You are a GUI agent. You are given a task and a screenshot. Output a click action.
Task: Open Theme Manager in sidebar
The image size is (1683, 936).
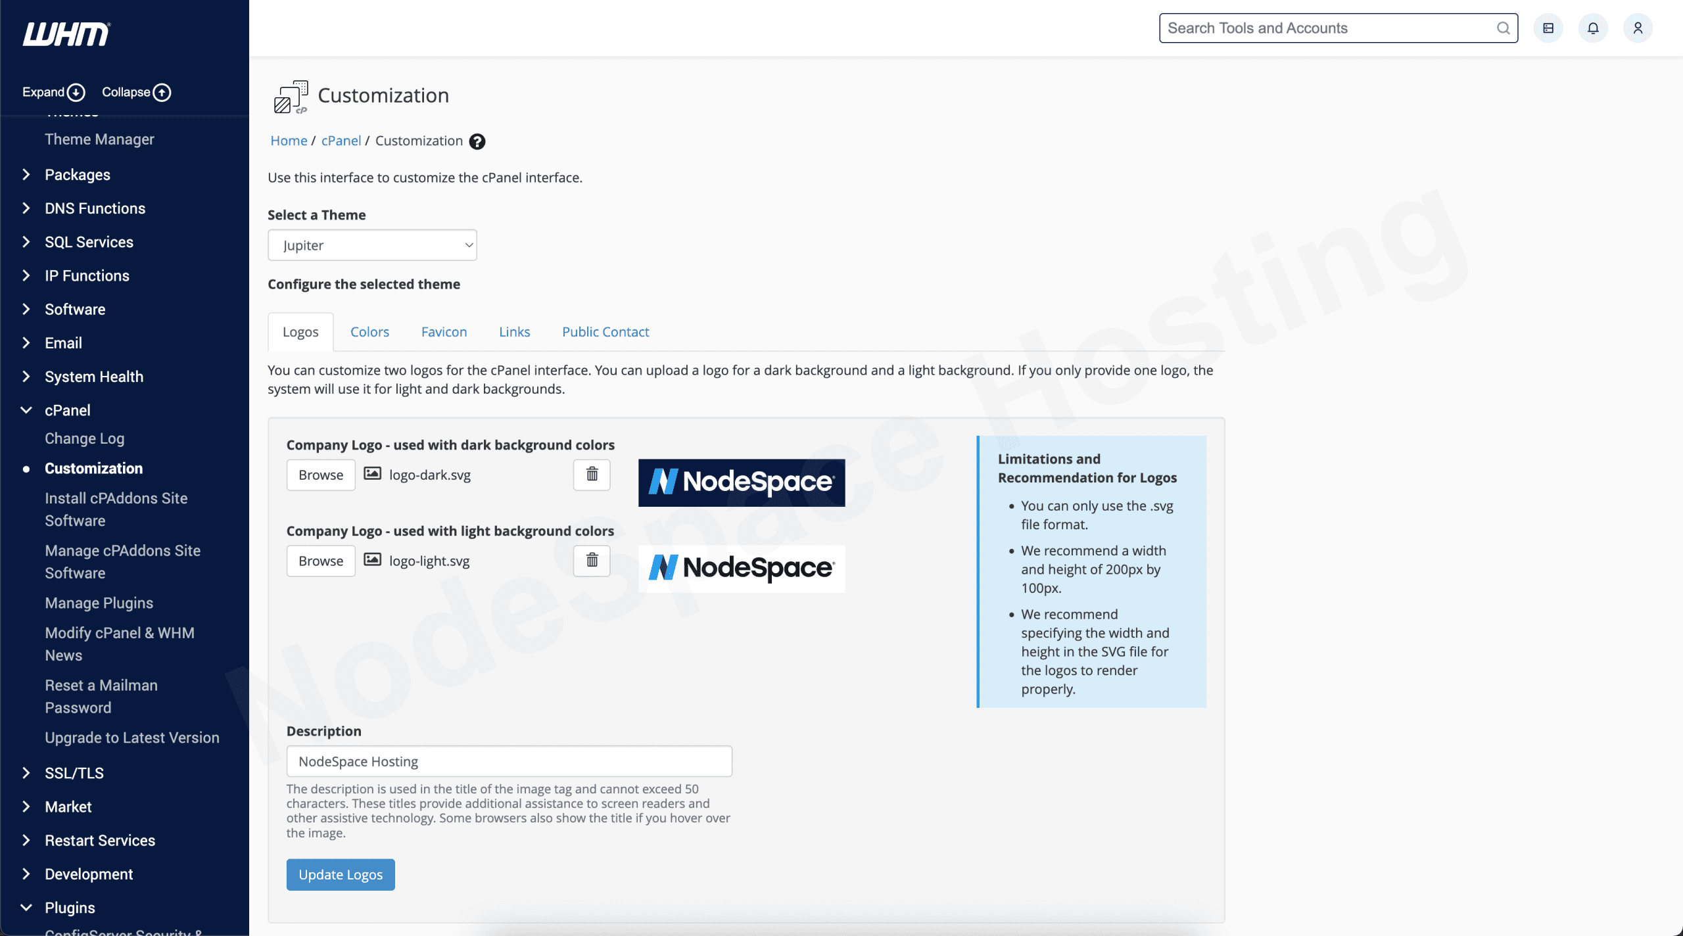point(99,139)
